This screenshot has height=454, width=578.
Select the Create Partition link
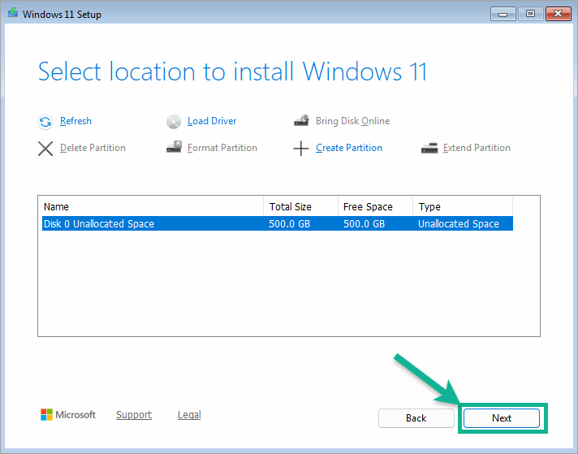[x=349, y=148]
